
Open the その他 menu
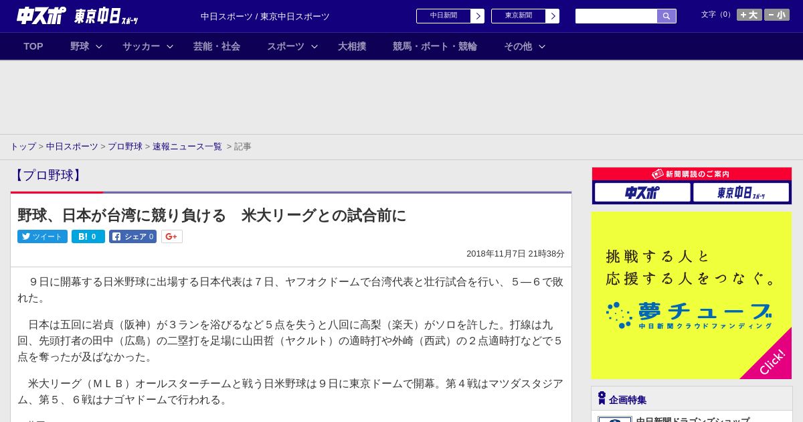click(x=518, y=46)
